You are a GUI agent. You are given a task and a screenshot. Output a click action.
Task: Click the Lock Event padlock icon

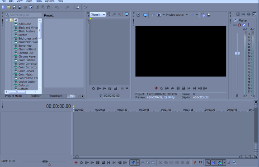tap(188, 162)
